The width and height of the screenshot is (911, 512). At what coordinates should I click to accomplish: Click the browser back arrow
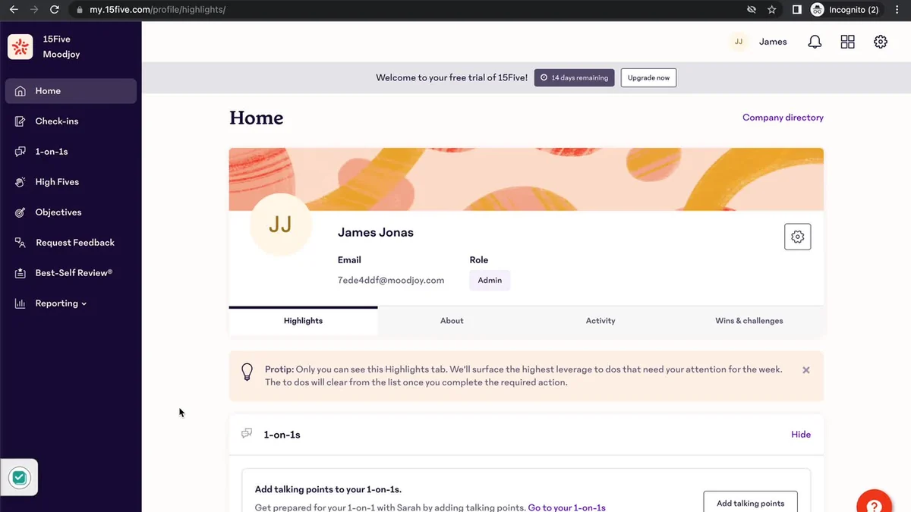(13, 10)
